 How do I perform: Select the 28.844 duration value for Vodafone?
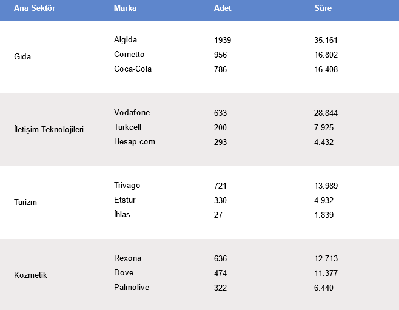tap(326, 113)
